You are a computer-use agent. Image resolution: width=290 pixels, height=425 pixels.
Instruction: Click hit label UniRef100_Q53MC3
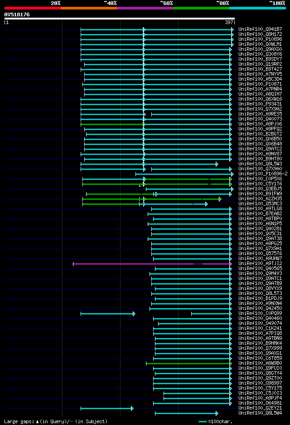(x=260, y=203)
